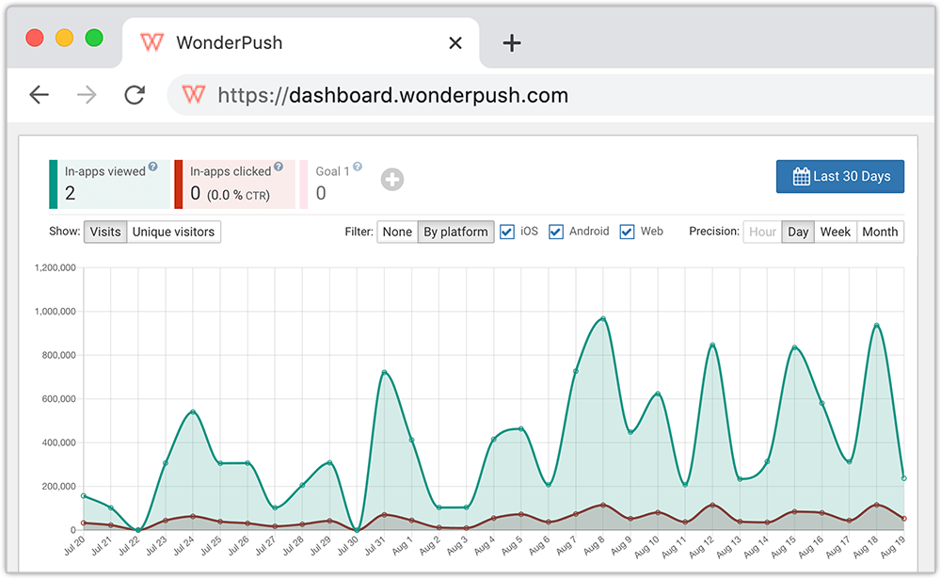Click the Aug 10 green data point

(658, 394)
